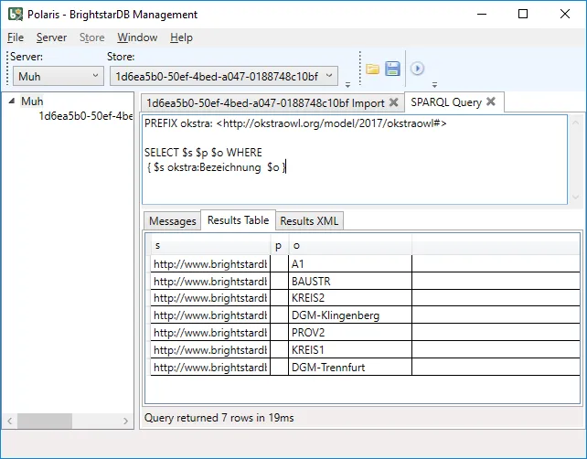Open the Store dropdown list
Screen dimensions: 587x459
tap(224, 77)
